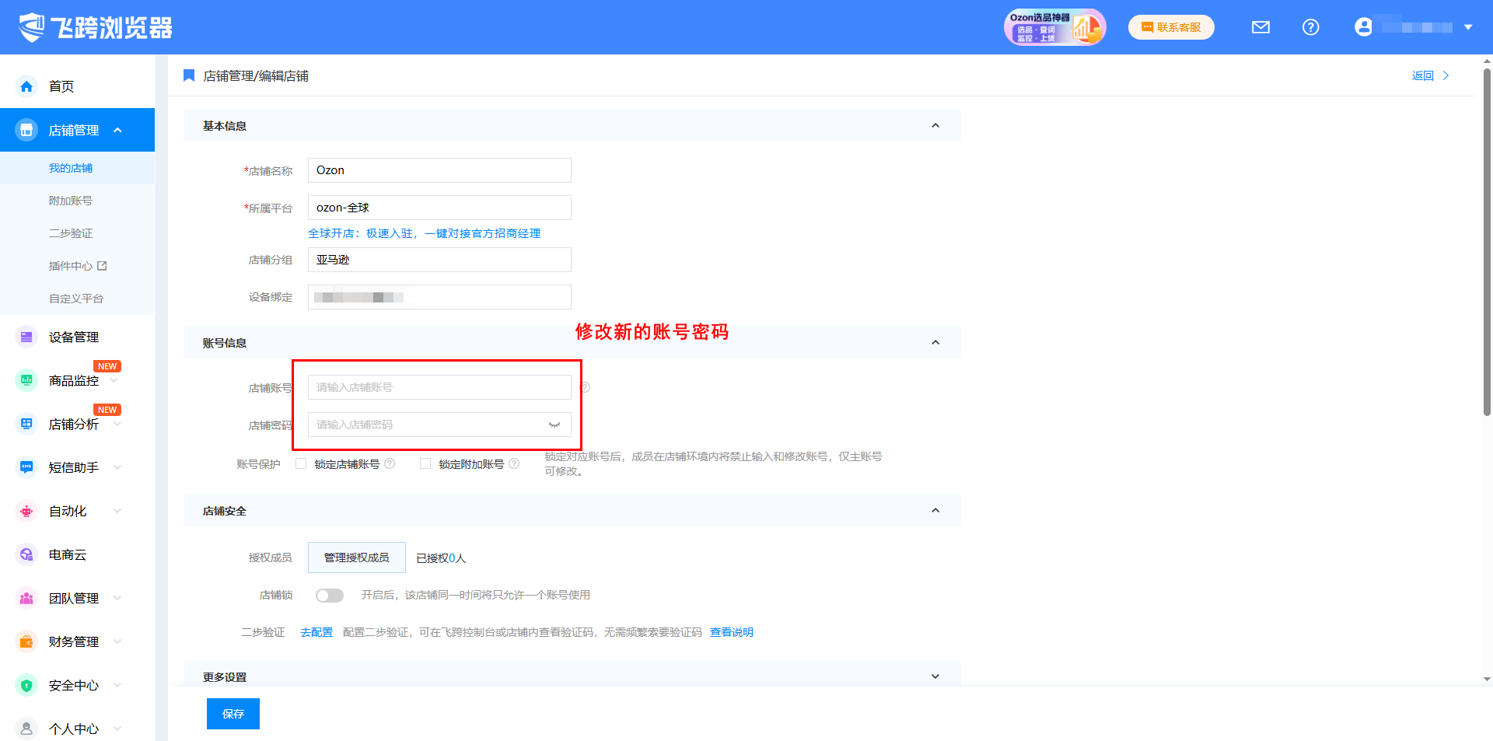Screen dimensions: 1493x741
Task: Toggle the 店铺锁 switch on
Action: coord(330,595)
